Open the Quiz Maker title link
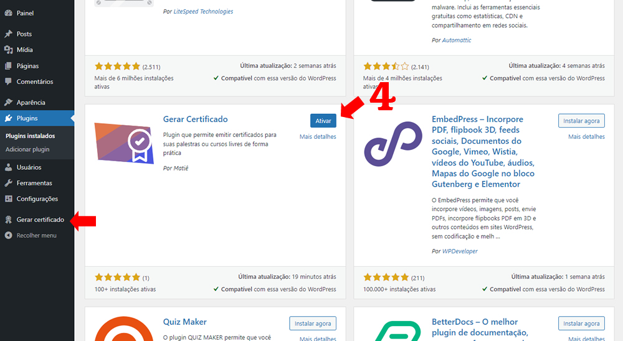The image size is (623, 341). point(185,322)
